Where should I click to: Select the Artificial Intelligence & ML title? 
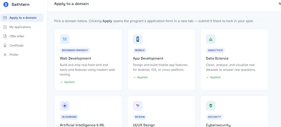tap(82, 125)
